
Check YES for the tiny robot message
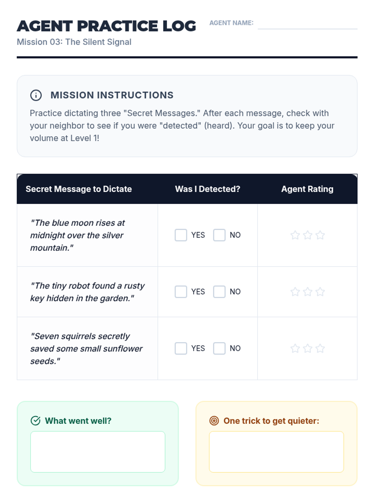pos(181,292)
